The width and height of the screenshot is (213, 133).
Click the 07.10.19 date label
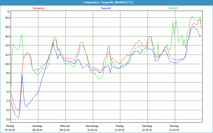10,130
